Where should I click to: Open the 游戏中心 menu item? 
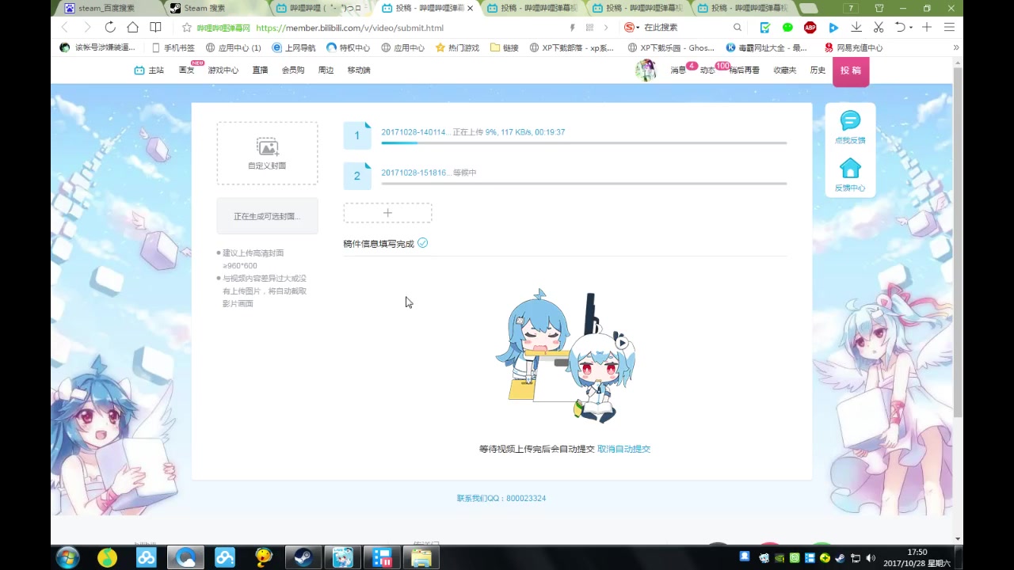[x=223, y=70]
